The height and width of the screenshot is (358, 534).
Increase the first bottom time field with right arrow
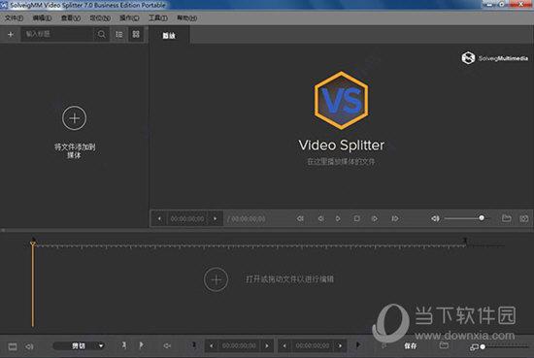pyautogui.click(x=267, y=346)
